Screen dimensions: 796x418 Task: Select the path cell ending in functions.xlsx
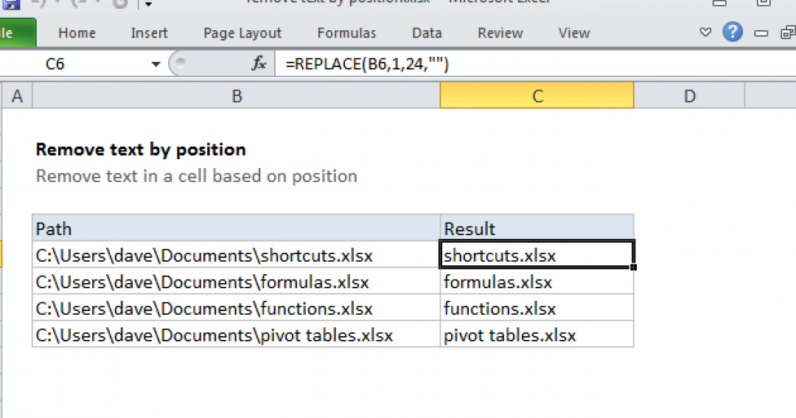(237, 307)
